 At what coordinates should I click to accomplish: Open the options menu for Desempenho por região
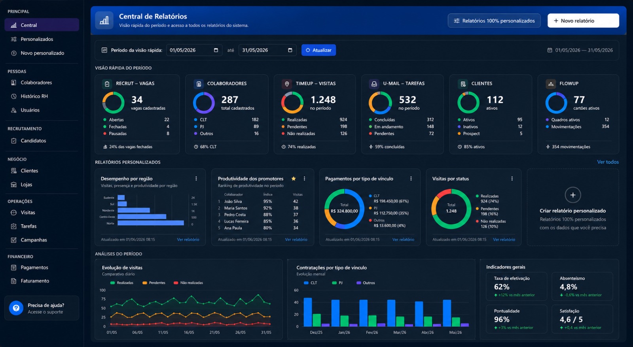coord(196,179)
